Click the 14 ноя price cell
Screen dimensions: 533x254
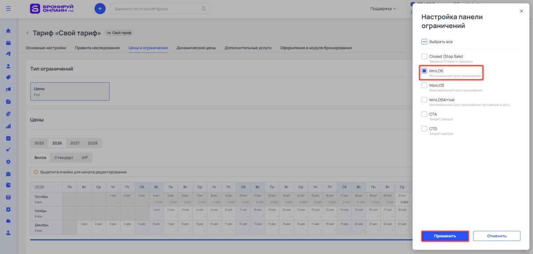coord(344,213)
